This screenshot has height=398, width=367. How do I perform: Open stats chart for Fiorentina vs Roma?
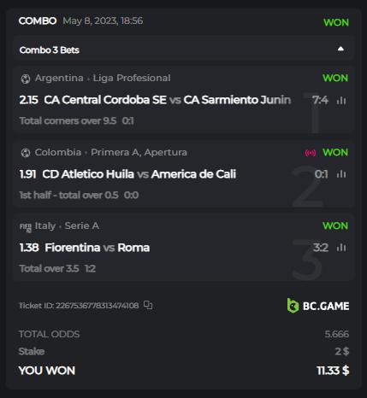point(341,248)
